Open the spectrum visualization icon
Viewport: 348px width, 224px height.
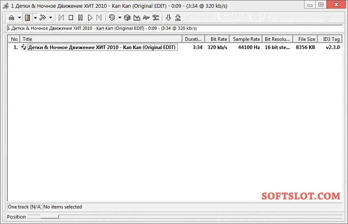(137, 18)
